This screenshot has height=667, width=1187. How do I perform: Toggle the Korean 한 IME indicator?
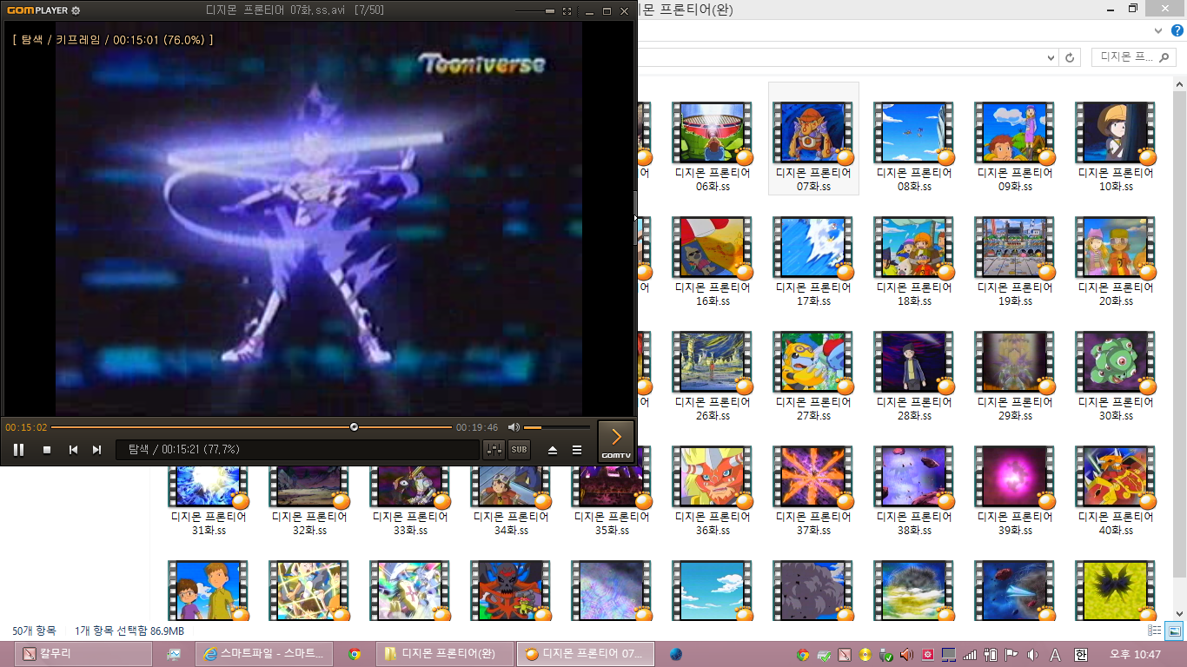click(x=1081, y=654)
